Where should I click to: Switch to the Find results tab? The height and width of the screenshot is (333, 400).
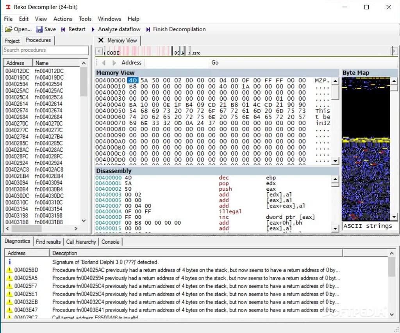[x=48, y=242]
